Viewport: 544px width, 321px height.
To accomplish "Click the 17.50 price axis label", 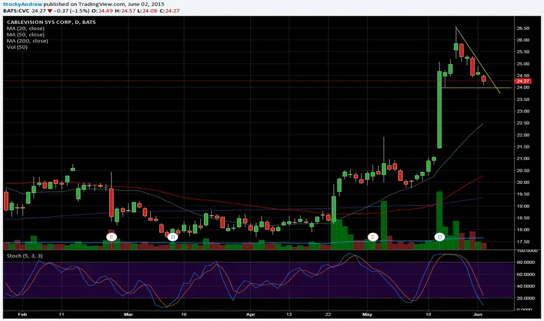I will click(523, 242).
